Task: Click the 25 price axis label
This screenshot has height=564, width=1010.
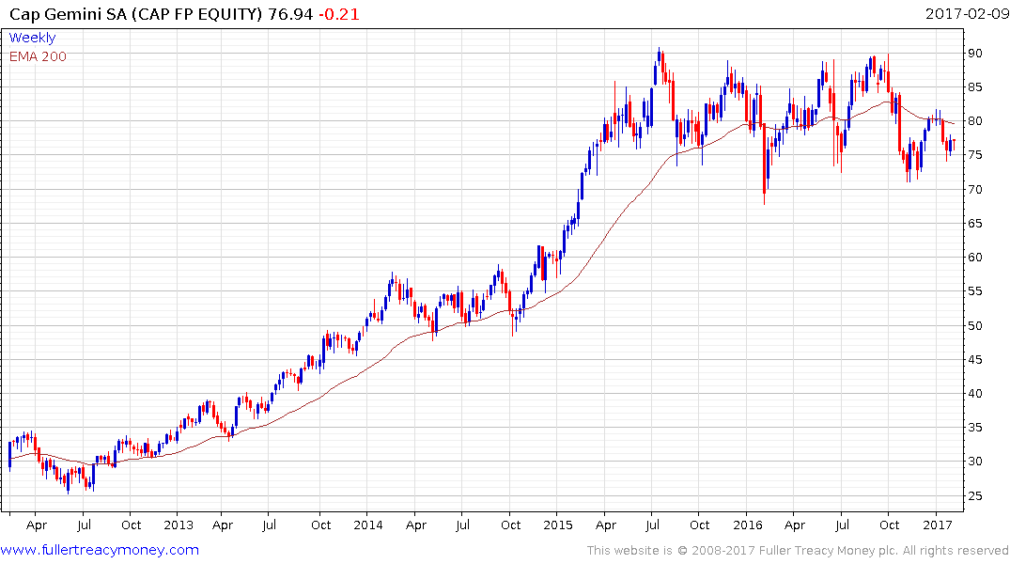Action: [974, 495]
